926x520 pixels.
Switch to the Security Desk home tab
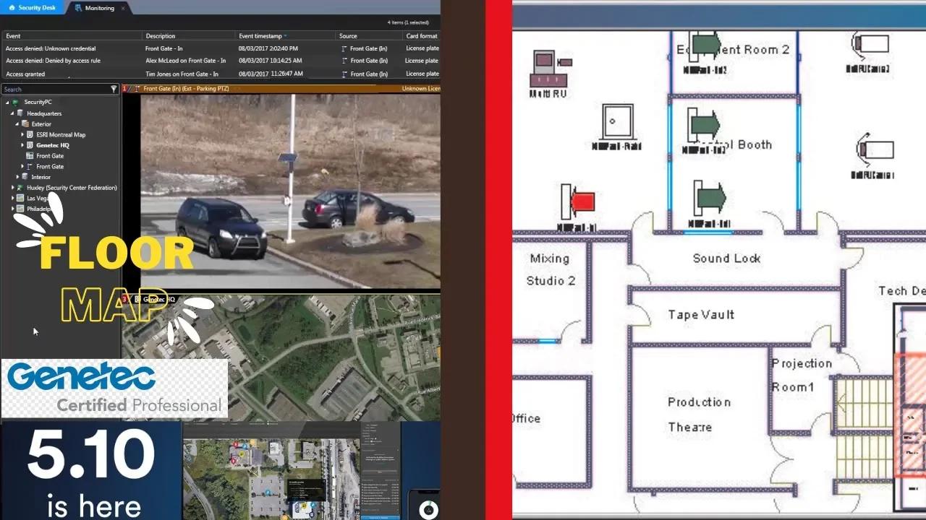[33, 7]
